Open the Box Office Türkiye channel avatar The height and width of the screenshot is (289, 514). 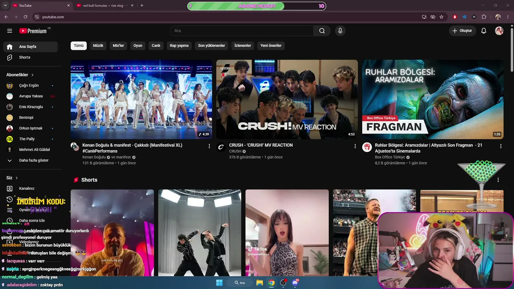tap(367, 147)
